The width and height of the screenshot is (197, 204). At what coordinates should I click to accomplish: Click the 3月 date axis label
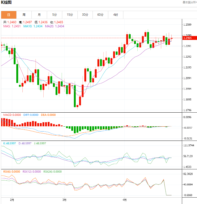64,200
